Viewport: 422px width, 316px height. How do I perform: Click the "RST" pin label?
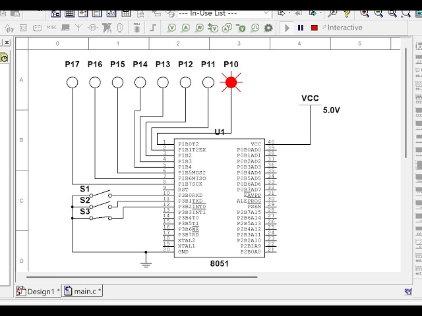click(x=183, y=190)
